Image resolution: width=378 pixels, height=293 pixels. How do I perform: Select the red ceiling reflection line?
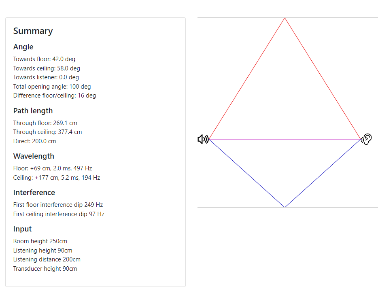tap(247, 79)
